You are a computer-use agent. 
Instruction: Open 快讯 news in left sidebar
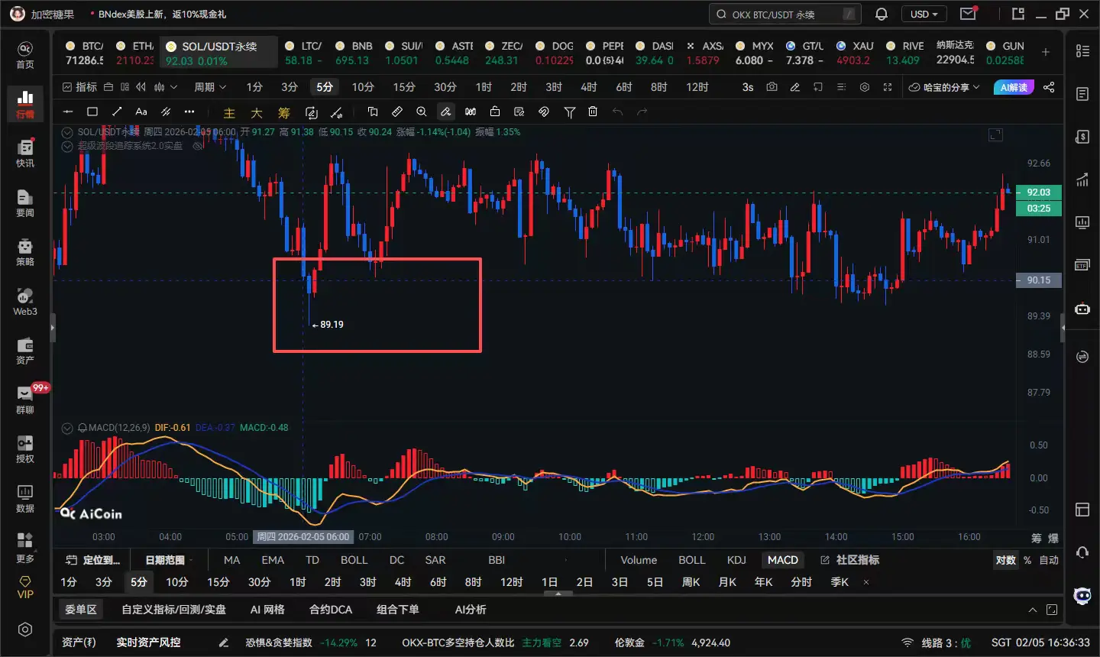[x=25, y=153]
